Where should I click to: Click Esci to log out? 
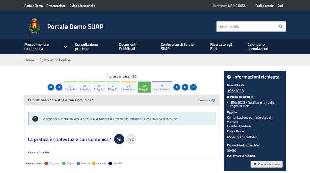click(x=280, y=6)
